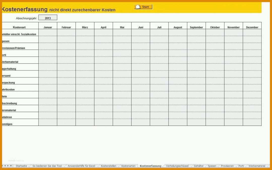
Task: Switch to the Kostenstellen sheet tab
Action: click(x=109, y=166)
